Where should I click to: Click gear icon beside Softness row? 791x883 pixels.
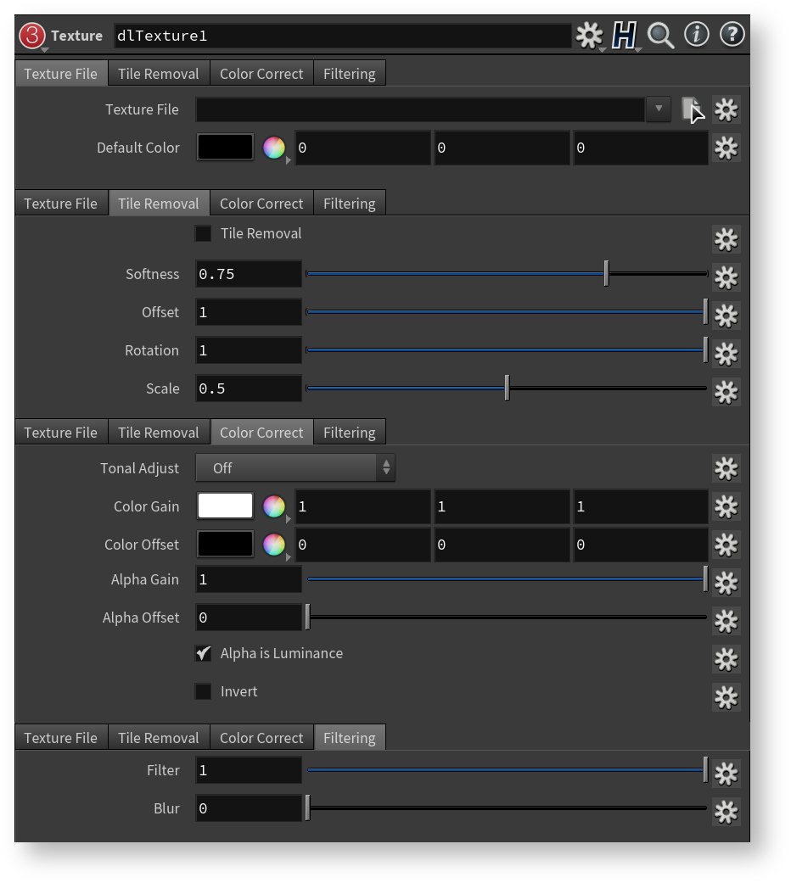726,277
